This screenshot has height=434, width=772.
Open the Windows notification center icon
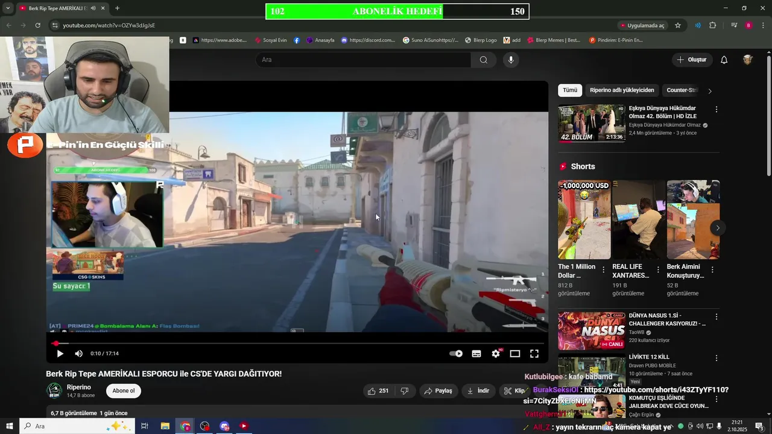click(759, 426)
